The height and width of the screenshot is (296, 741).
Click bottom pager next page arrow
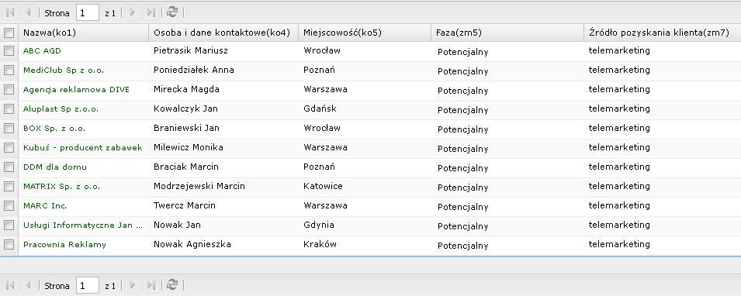point(133,285)
